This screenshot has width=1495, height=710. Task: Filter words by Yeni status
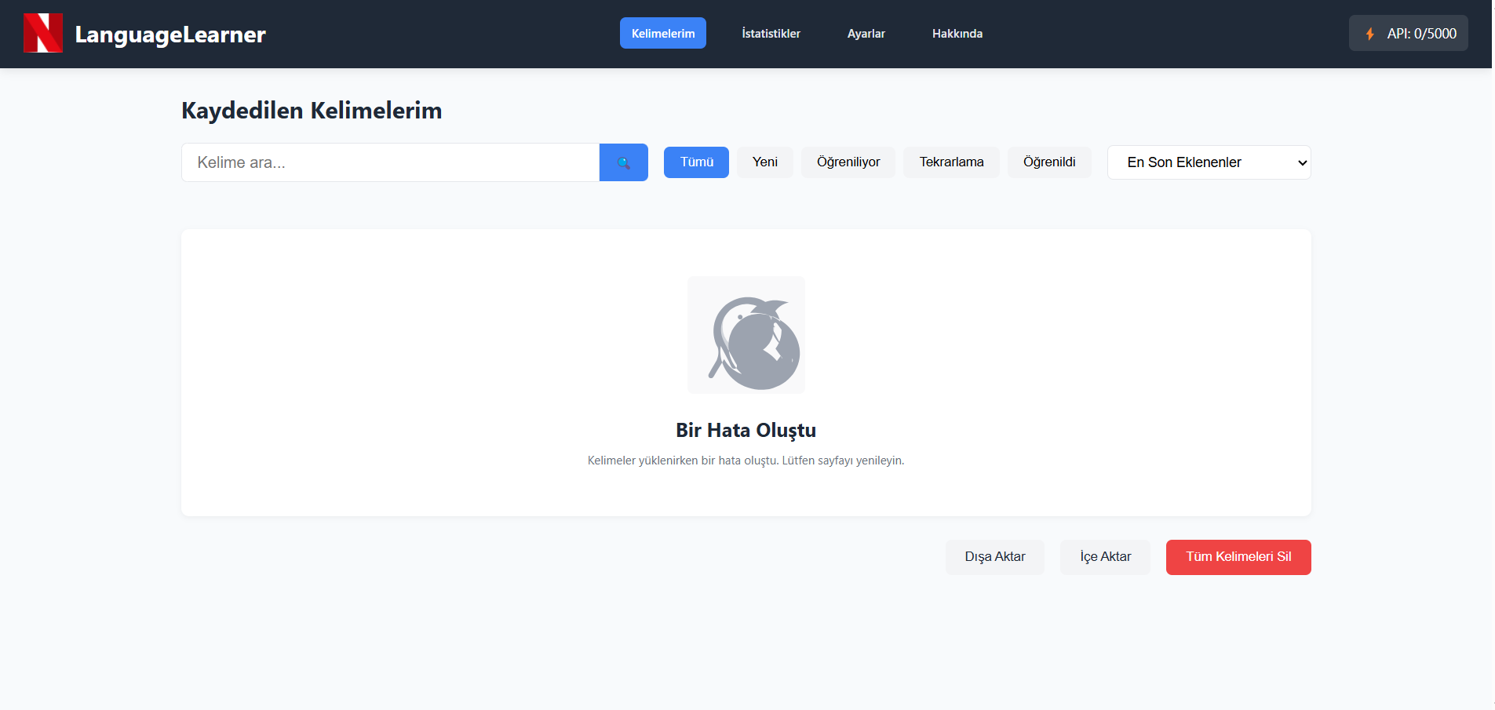764,162
